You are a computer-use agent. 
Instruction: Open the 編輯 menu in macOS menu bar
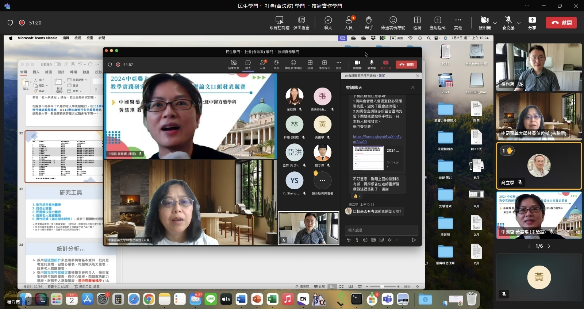tap(66, 38)
